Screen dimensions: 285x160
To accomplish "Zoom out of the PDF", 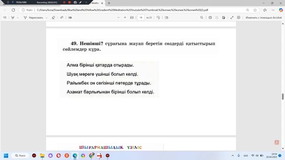I will [x=118, y=18].
